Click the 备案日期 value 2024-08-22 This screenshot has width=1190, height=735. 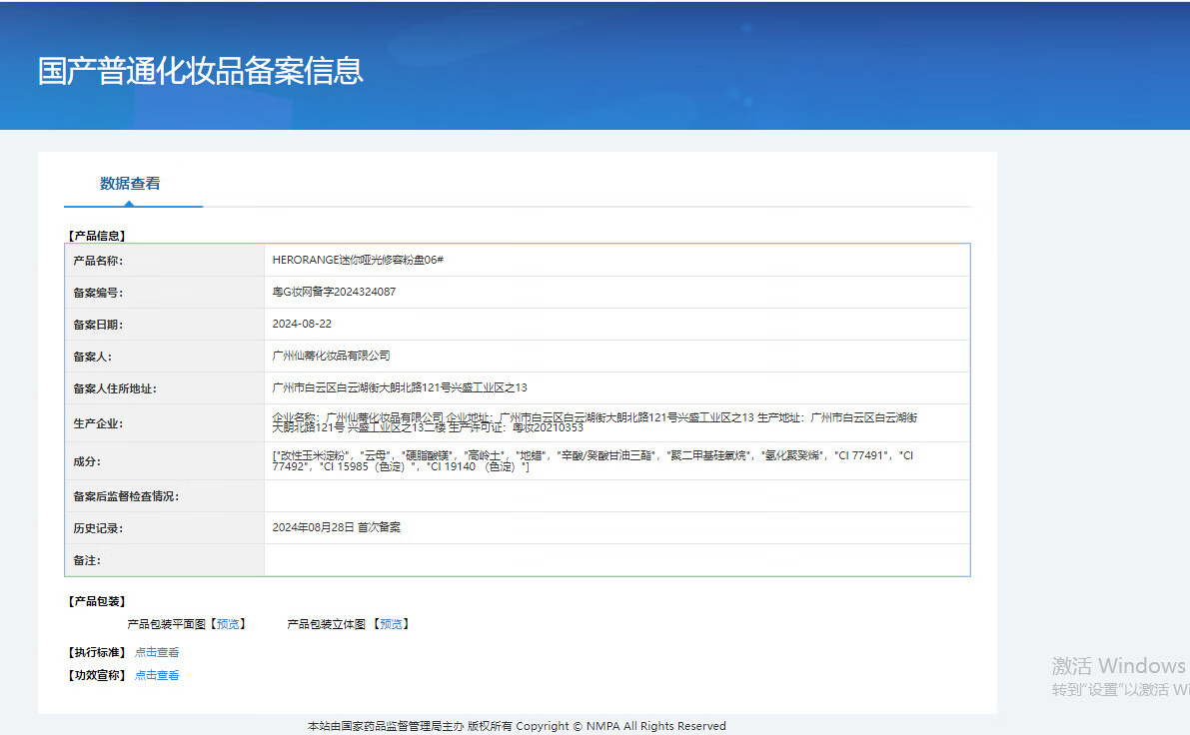pos(302,325)
